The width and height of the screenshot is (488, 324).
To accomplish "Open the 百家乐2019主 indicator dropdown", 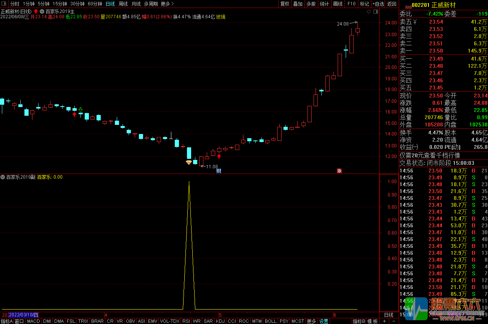I will [42, 11].
